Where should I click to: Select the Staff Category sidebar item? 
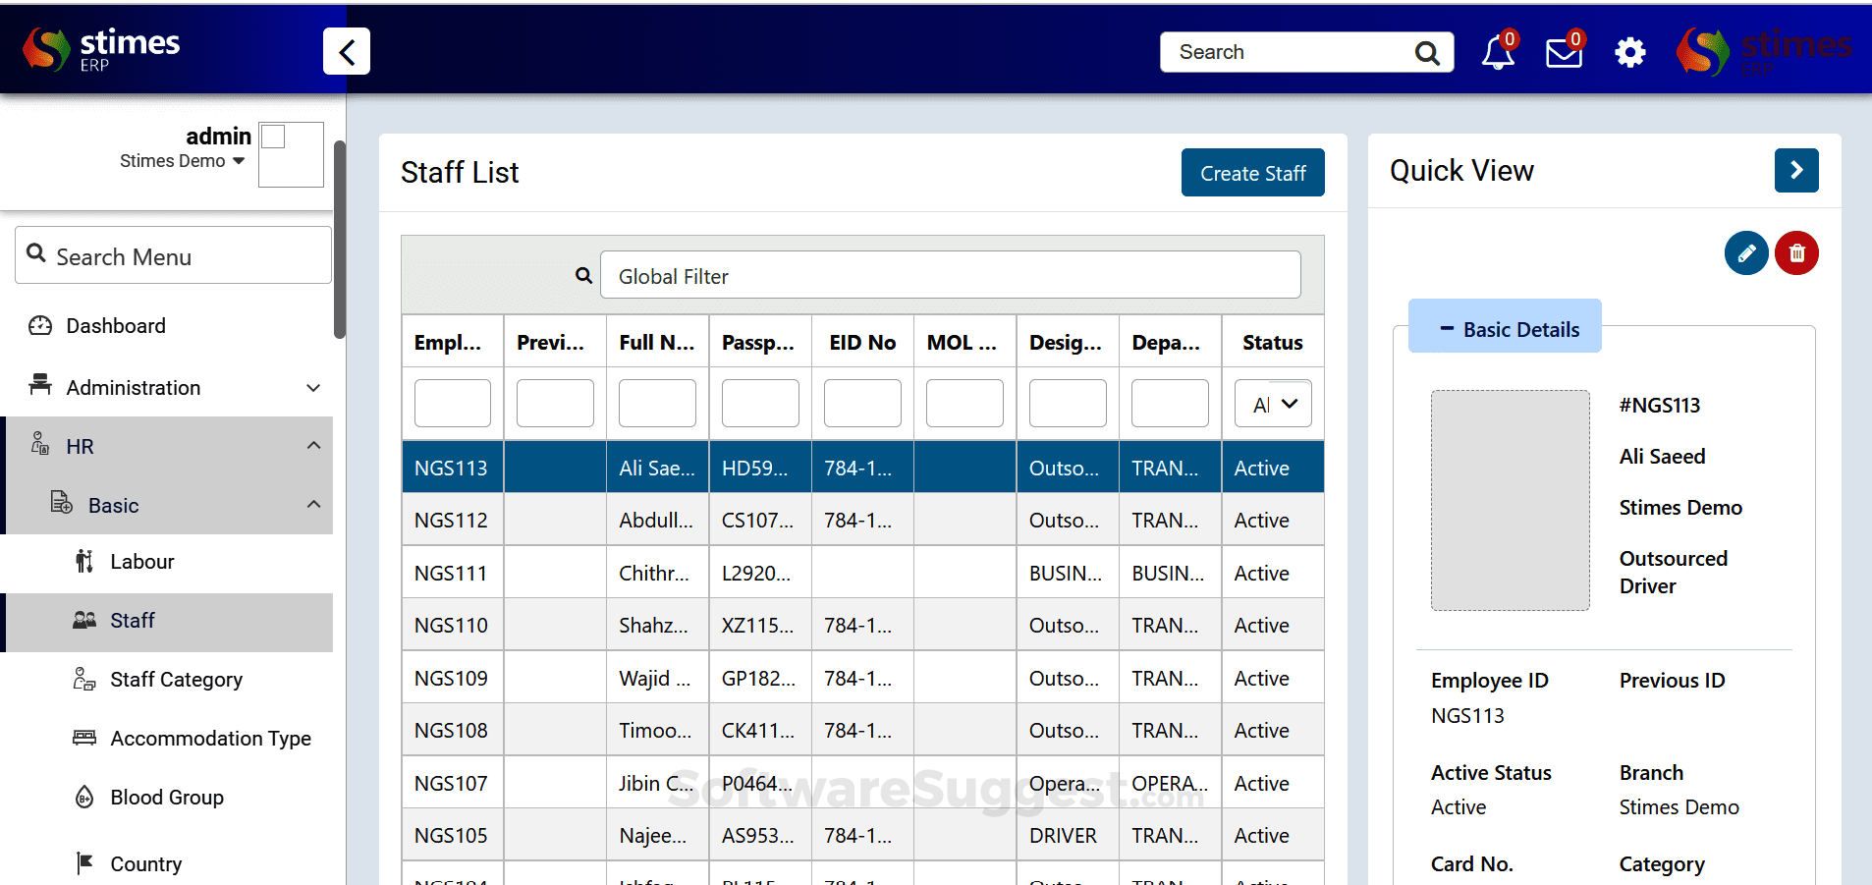pos(175,679)
